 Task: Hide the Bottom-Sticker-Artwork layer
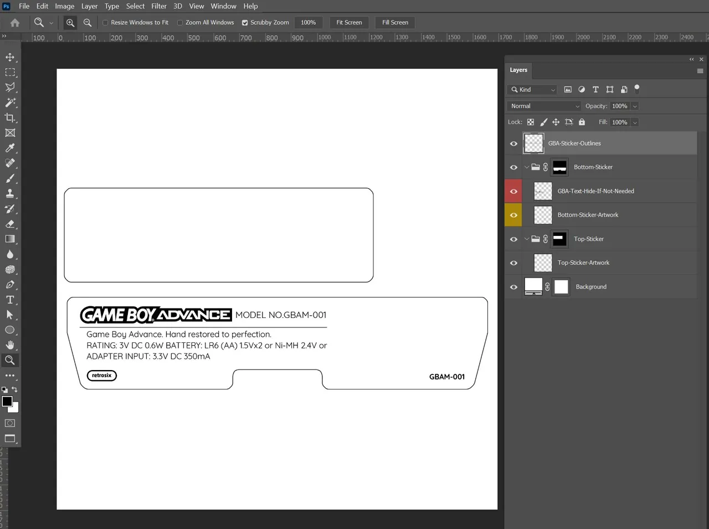pyautogui.click(x=513, y=215)
